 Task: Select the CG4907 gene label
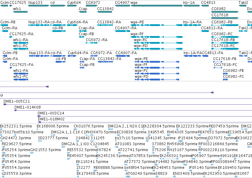pyautogui.click(x=122, y=3)
